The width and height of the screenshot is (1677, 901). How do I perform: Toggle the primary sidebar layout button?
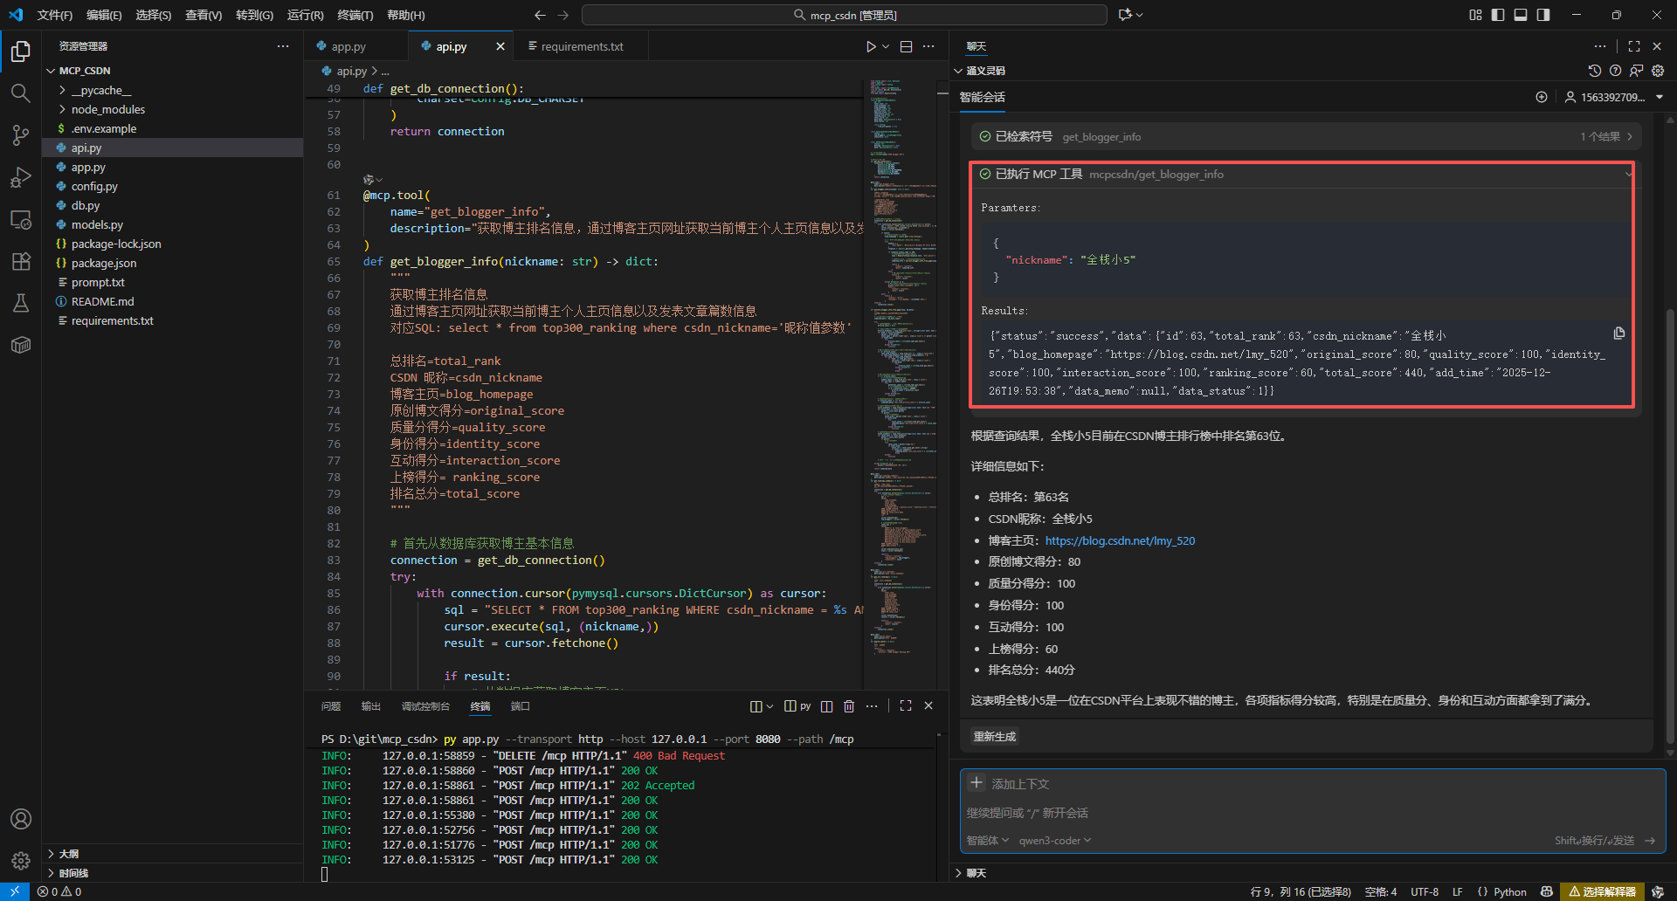[1498, 15]
